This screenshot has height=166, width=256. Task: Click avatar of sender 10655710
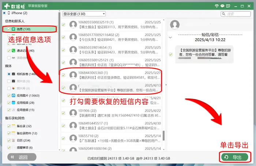(73, 138)
